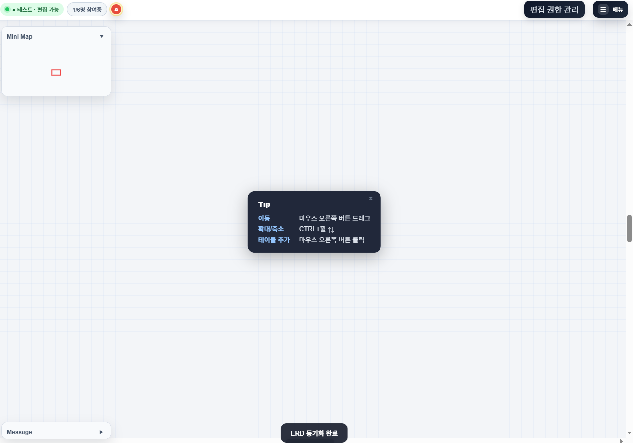Click the 마우스 오른쪽 버튼 드래그 text

[x=335, y=218]
